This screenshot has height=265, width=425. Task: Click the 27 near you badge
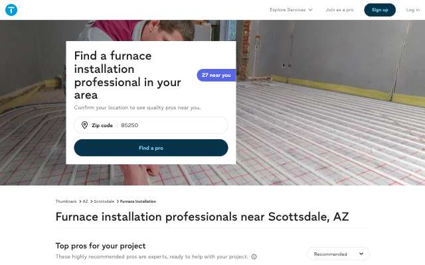tap(216, 75)
